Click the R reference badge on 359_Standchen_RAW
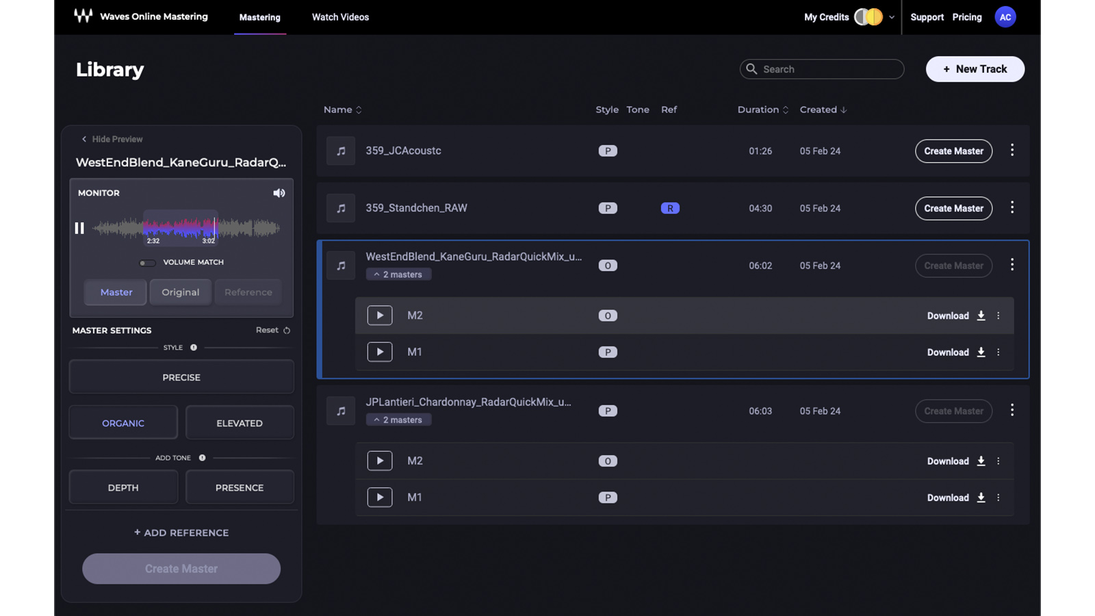The image size is (1095, 616). coord(669,208)
